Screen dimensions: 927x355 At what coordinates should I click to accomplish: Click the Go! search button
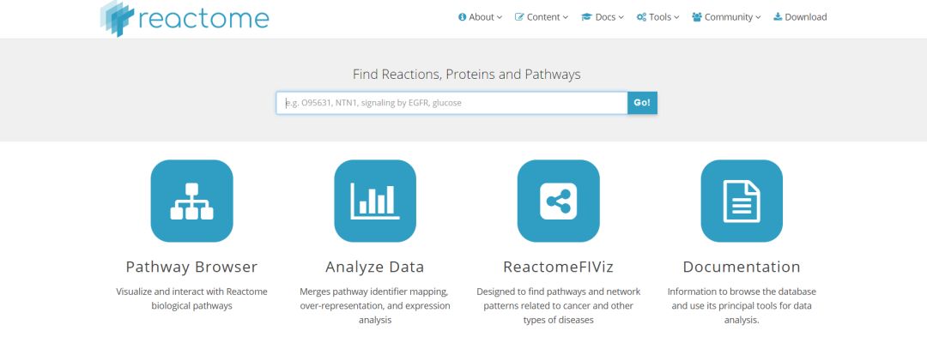(642, 103)
